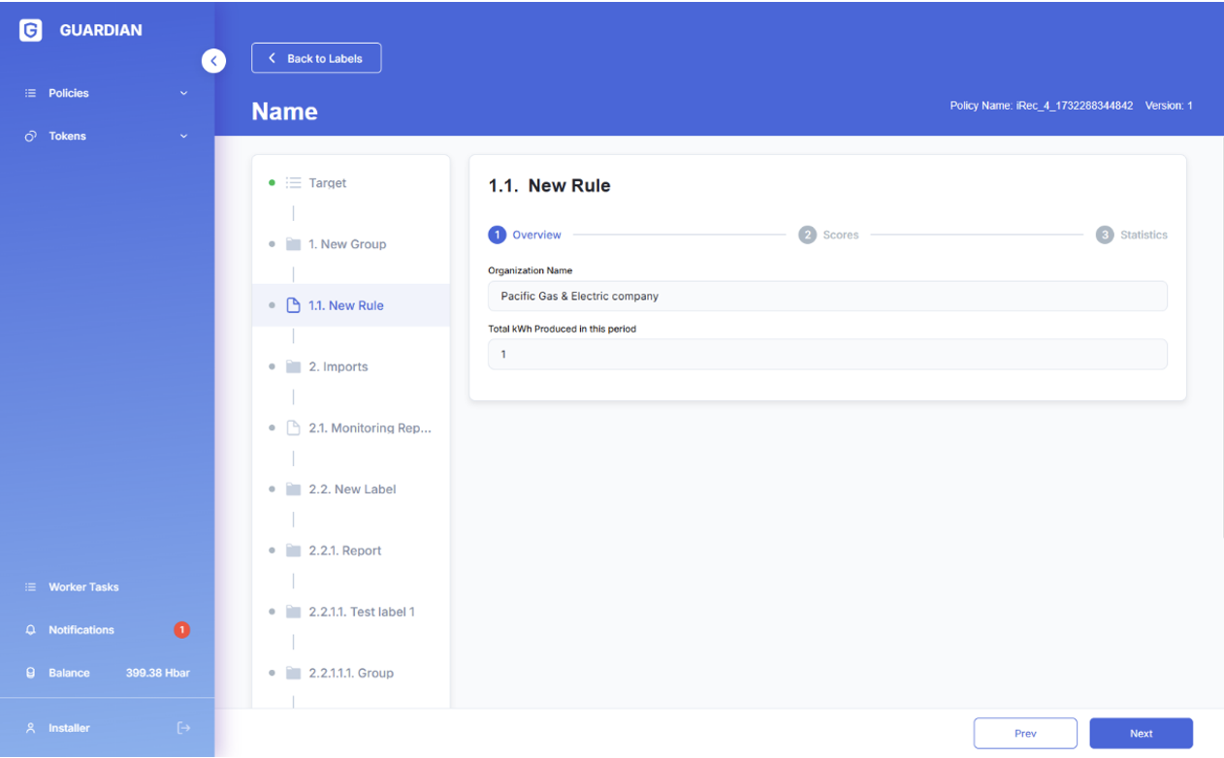Click the Prev button

1025,734
